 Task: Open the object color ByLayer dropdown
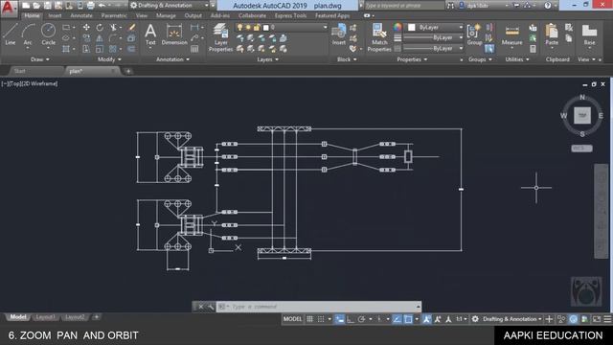pos(435,27)
